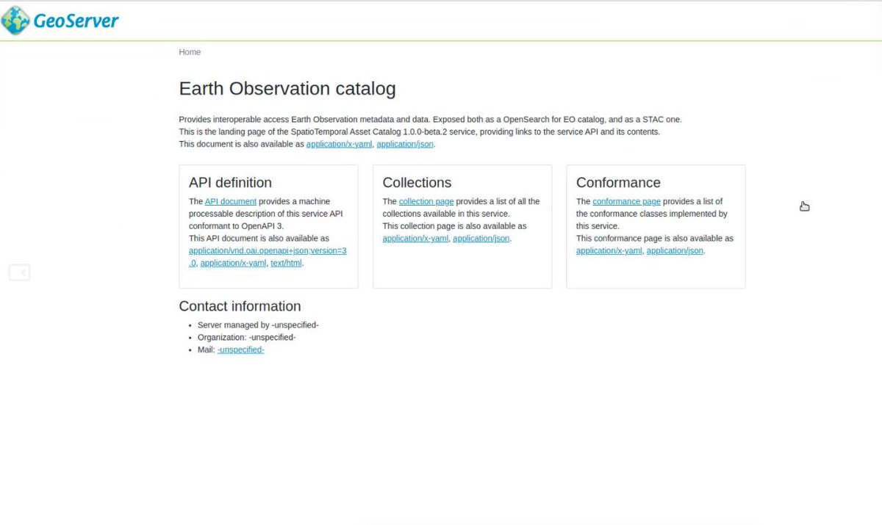
Task: Click the Collections panel title
Action: [417, 182]
